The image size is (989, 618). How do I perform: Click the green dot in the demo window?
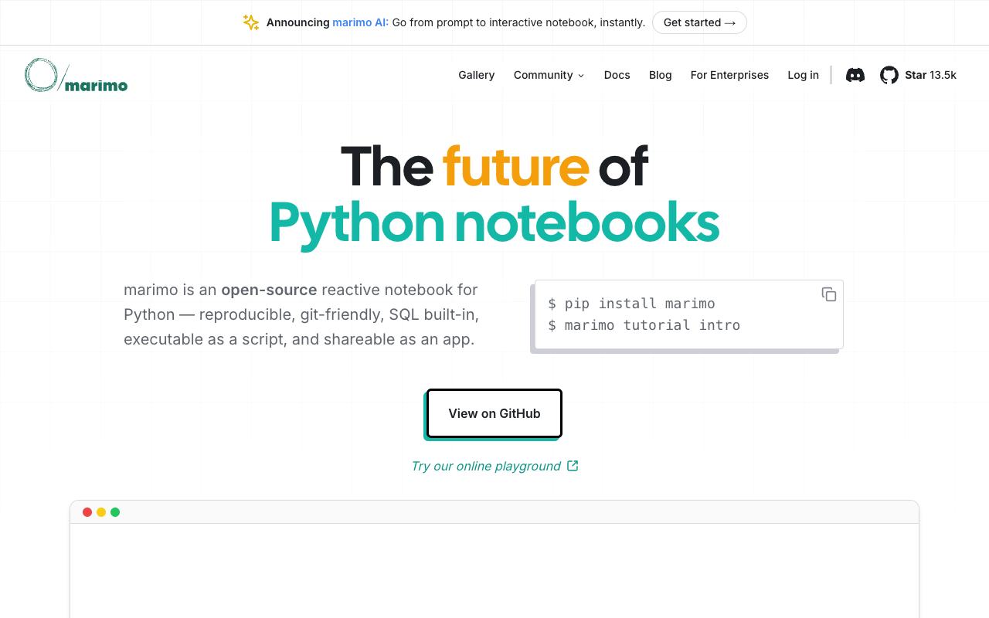pyautogui.click(x=115, y=512)
